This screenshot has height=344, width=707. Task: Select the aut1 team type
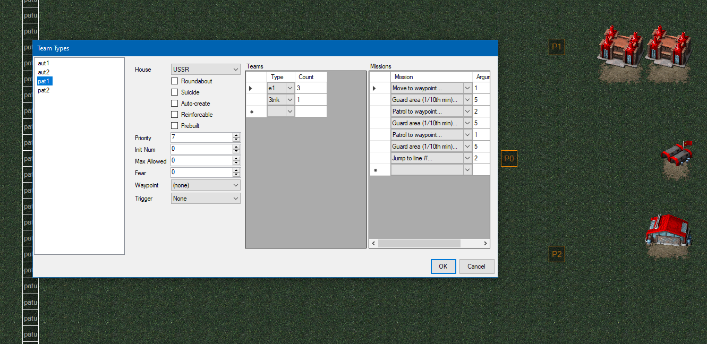(x=44, y=63)
